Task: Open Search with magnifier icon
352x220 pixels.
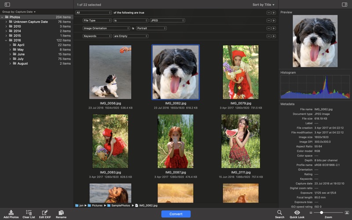Action: tap(279, 213)
